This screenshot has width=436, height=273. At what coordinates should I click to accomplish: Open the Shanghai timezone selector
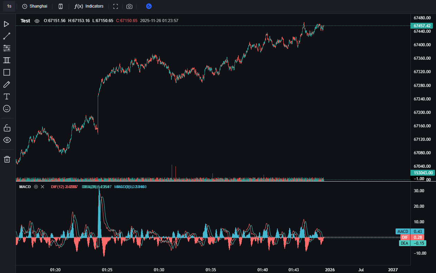tap(35, 6)
